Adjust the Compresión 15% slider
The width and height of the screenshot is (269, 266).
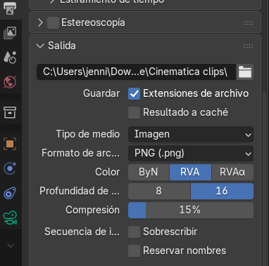191,210
